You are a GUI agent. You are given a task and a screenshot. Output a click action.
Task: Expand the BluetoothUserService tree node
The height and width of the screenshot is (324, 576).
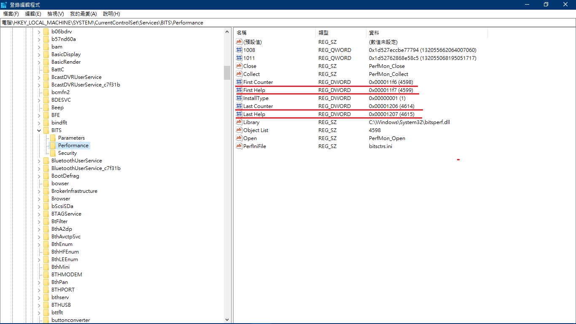point(39,161)
